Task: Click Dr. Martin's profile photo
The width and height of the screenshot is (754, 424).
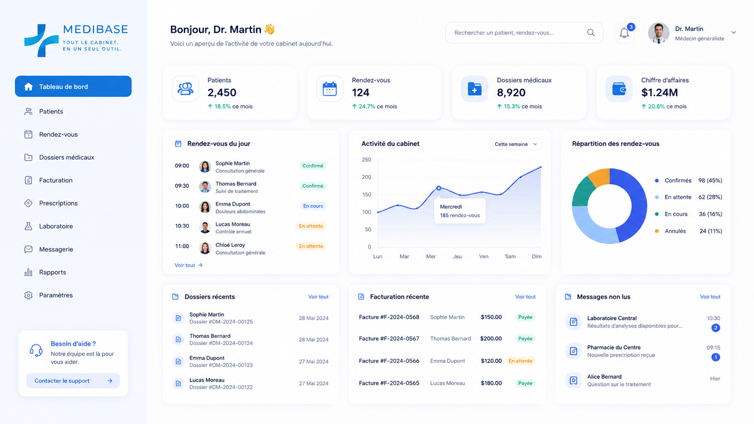Action: pyautogui.click(x=659, y=33)
